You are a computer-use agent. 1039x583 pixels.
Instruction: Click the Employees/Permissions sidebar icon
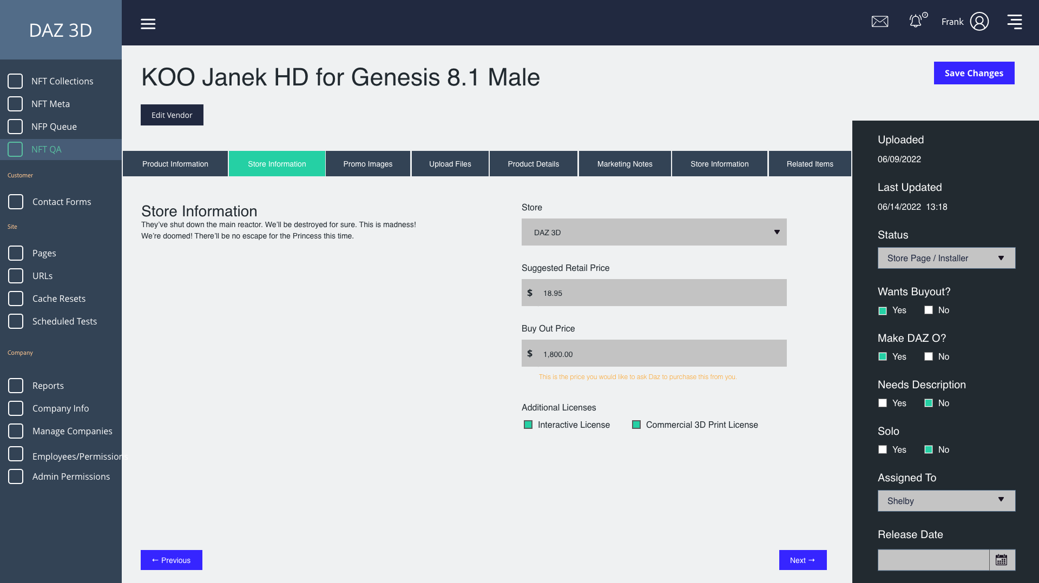point(16,454)
